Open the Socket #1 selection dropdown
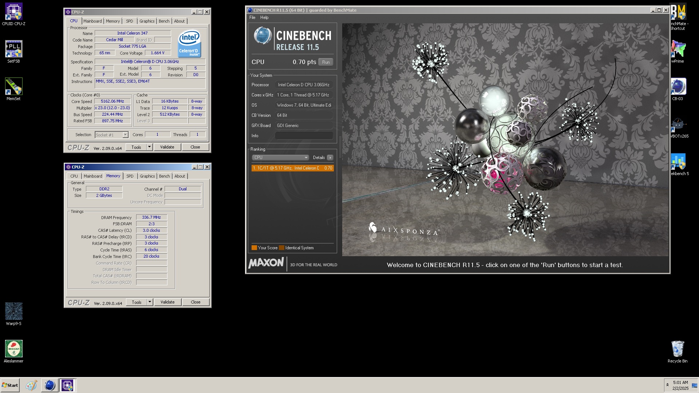The width and height of the screenshot is (699, 393). [x=111, y=135]
